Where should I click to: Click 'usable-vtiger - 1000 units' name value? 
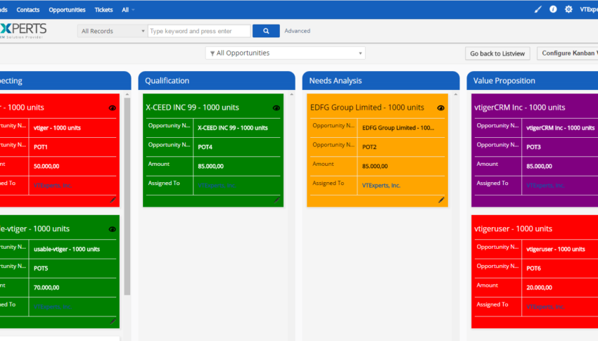pos(67,249)
